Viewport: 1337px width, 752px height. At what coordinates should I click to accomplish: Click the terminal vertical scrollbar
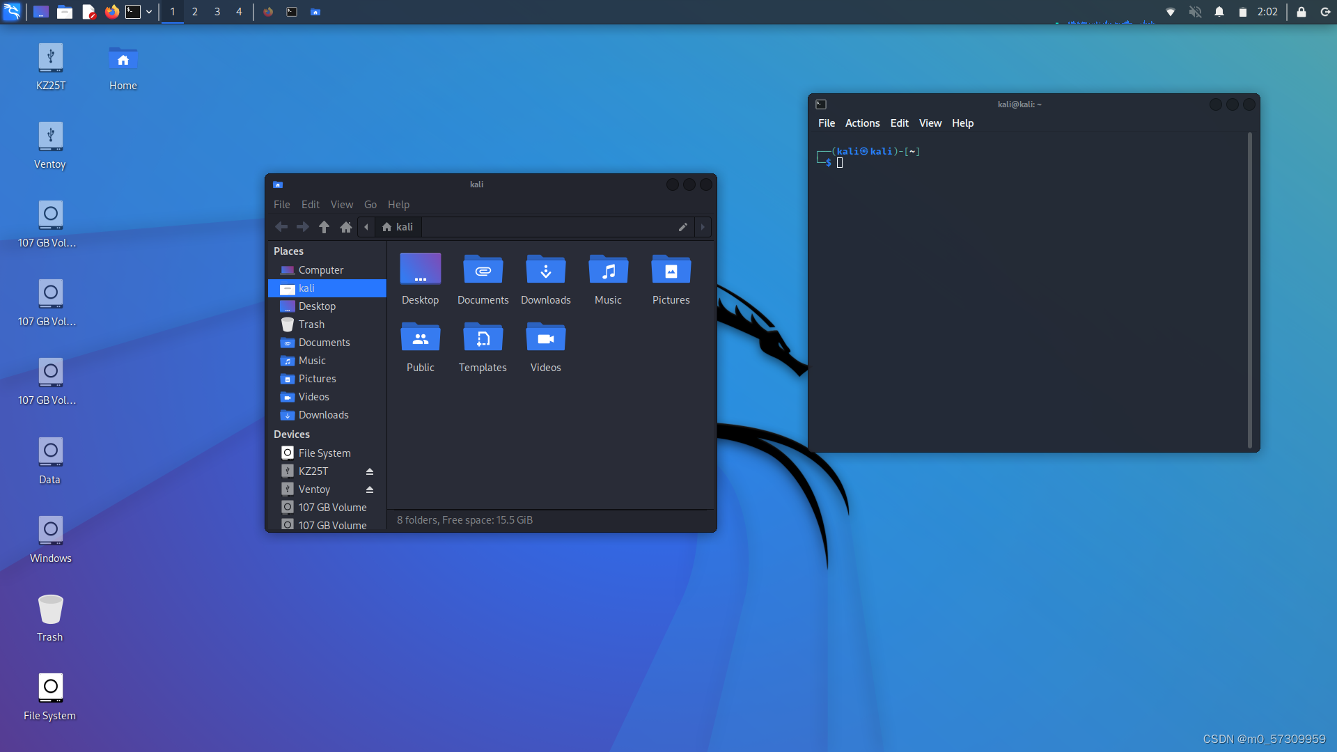[x=1250, y=289]
